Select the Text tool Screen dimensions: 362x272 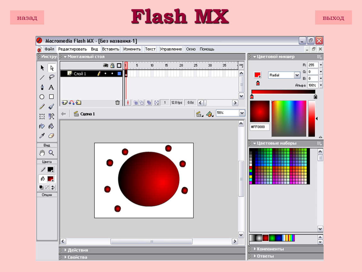coord(51,87)
